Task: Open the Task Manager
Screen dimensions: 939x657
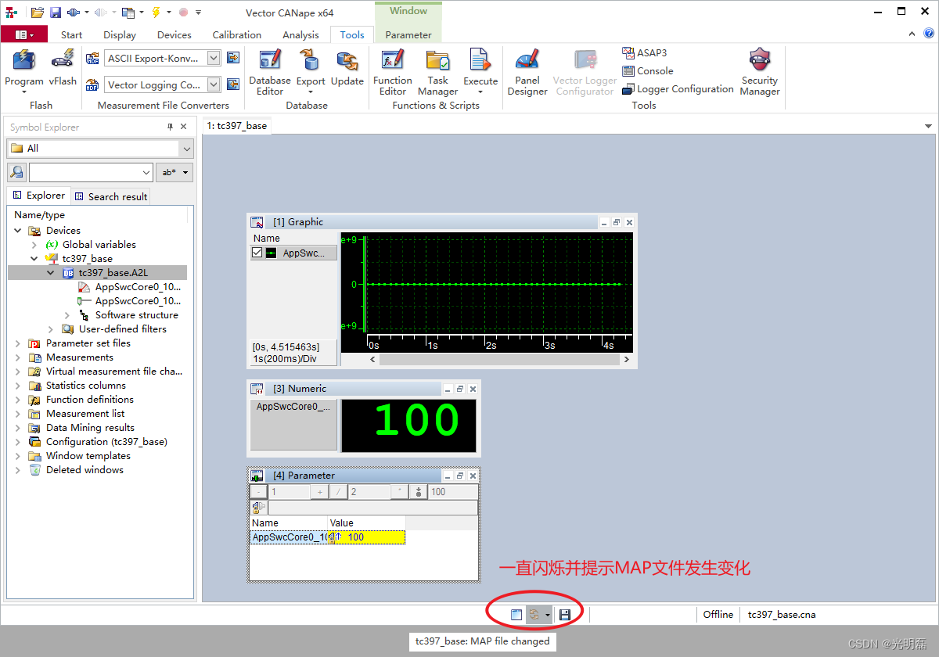Action: click(x=438, y=73)
